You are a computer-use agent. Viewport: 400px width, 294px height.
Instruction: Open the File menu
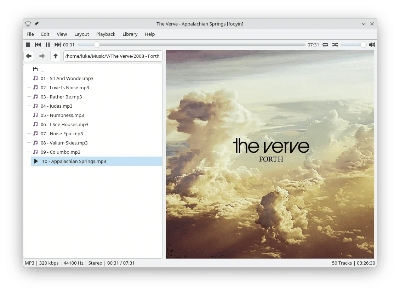coord(30,34)
